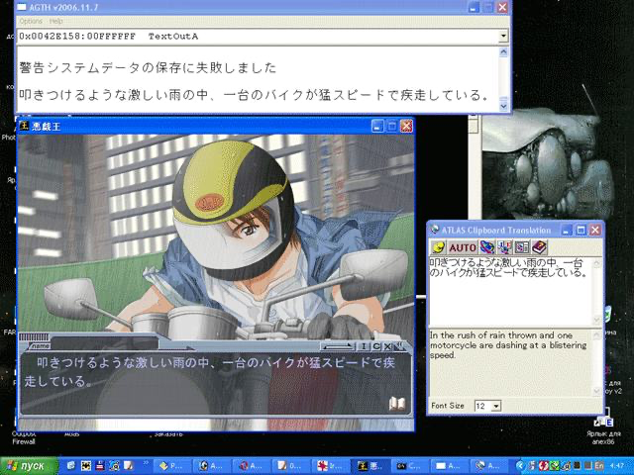Open the пуск Start button
Viewport: 634px width, 475px height.
[29, 466]
